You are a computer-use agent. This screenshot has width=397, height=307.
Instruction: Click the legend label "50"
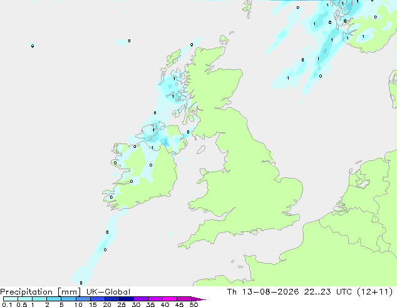click(193, 304)
